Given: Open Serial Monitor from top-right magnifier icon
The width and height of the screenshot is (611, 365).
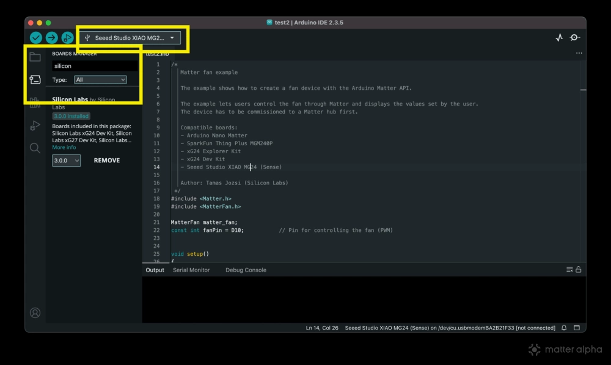Looking at the screenshot, I should 574,38.
